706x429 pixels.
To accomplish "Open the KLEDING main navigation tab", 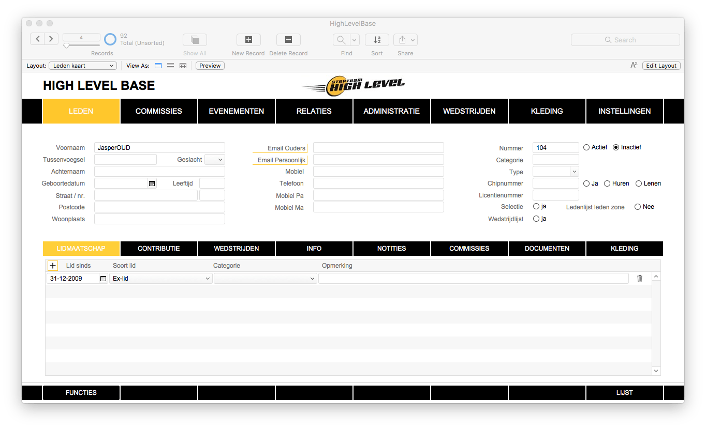I will (547, 111).
